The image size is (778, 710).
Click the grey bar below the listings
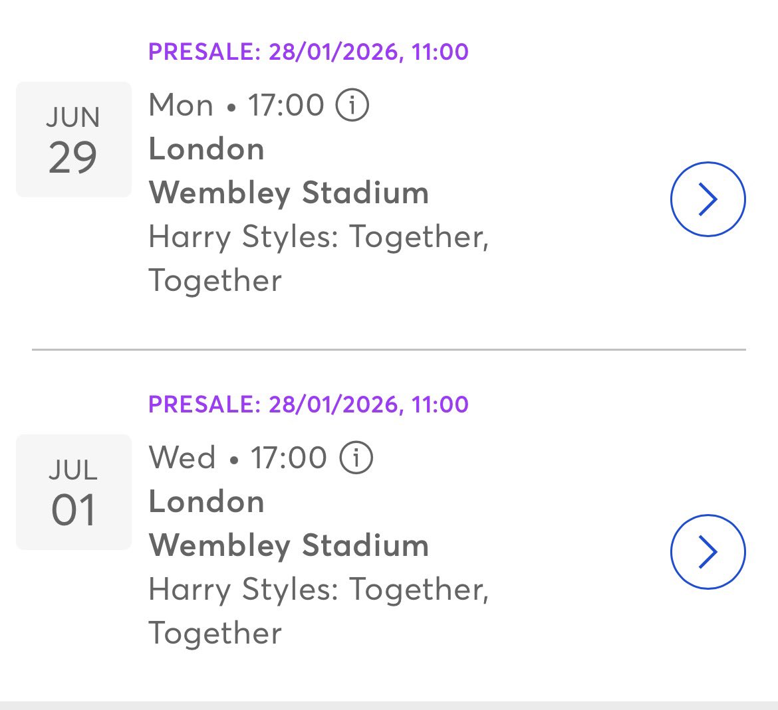(x=388, y=705)
